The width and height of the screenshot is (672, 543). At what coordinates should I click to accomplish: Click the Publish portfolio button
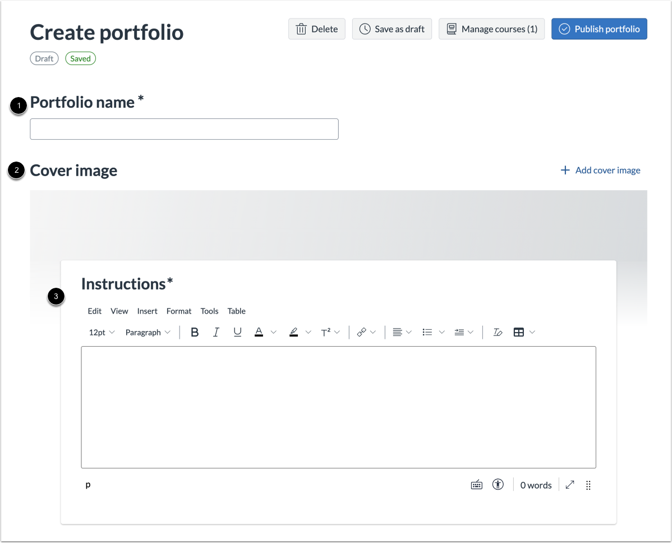(x=599, y=29)
